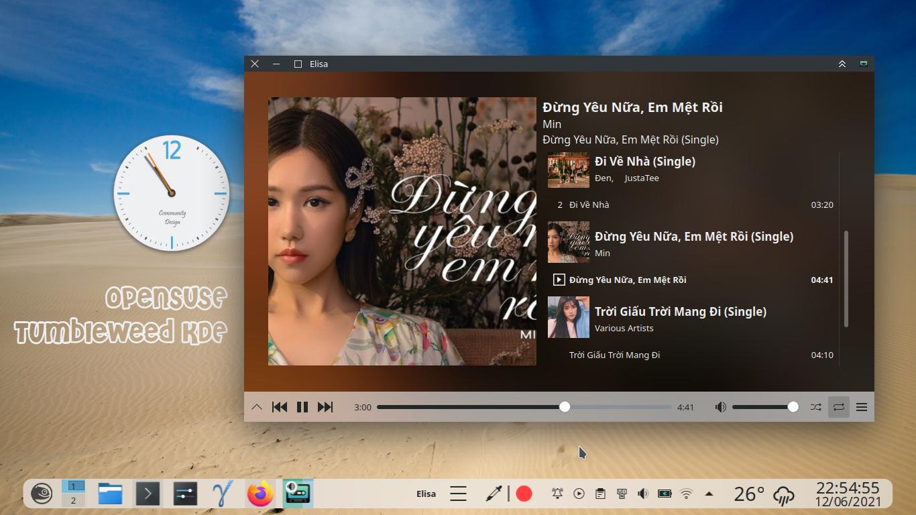Skip to the next track
This screenshot has width=916, height=515.
pos(325,407)
